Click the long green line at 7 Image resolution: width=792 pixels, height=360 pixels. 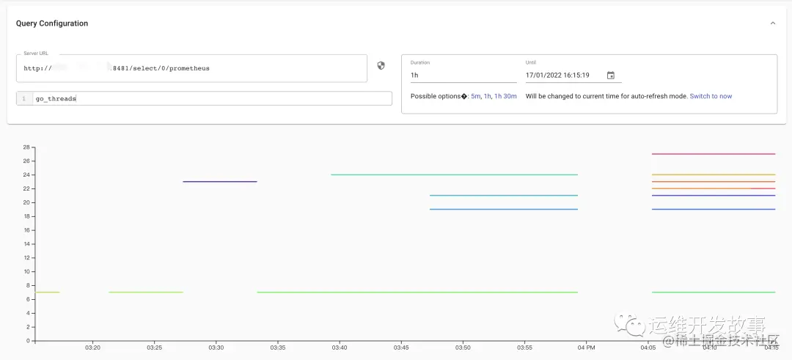(417, 292)
